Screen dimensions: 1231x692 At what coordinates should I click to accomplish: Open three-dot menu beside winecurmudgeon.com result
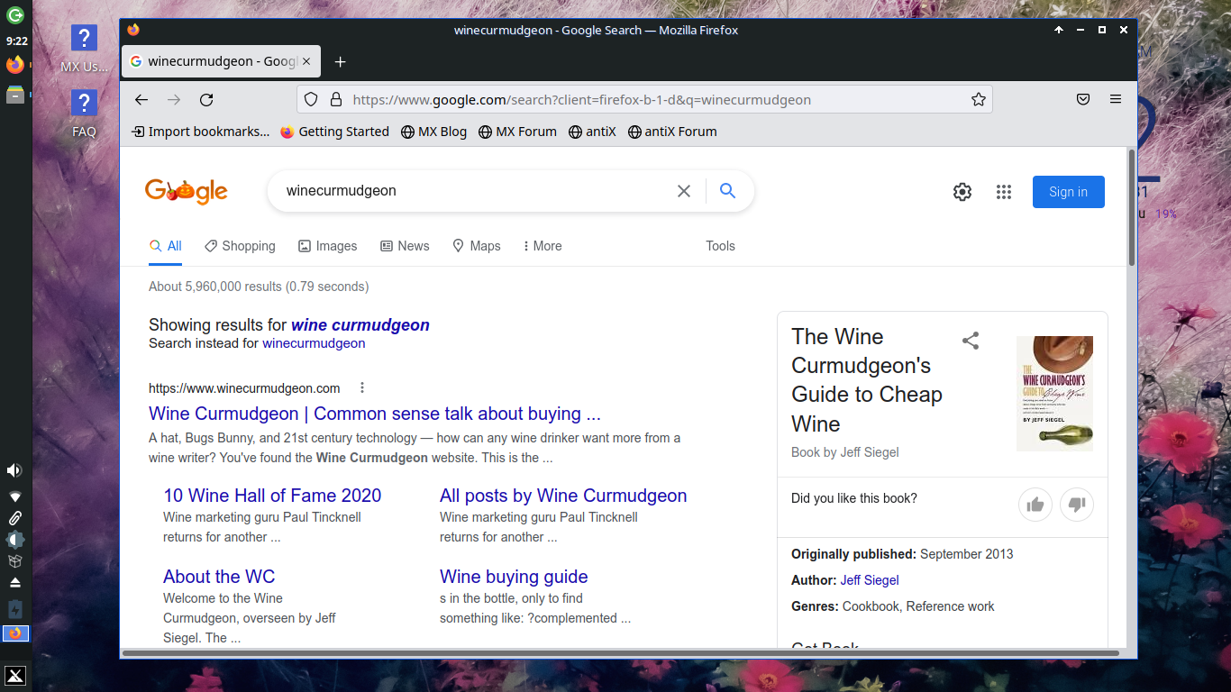362,388
